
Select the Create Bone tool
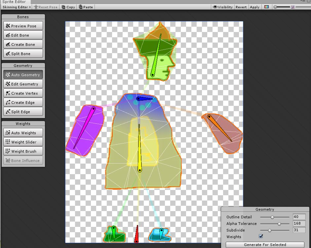23,44
